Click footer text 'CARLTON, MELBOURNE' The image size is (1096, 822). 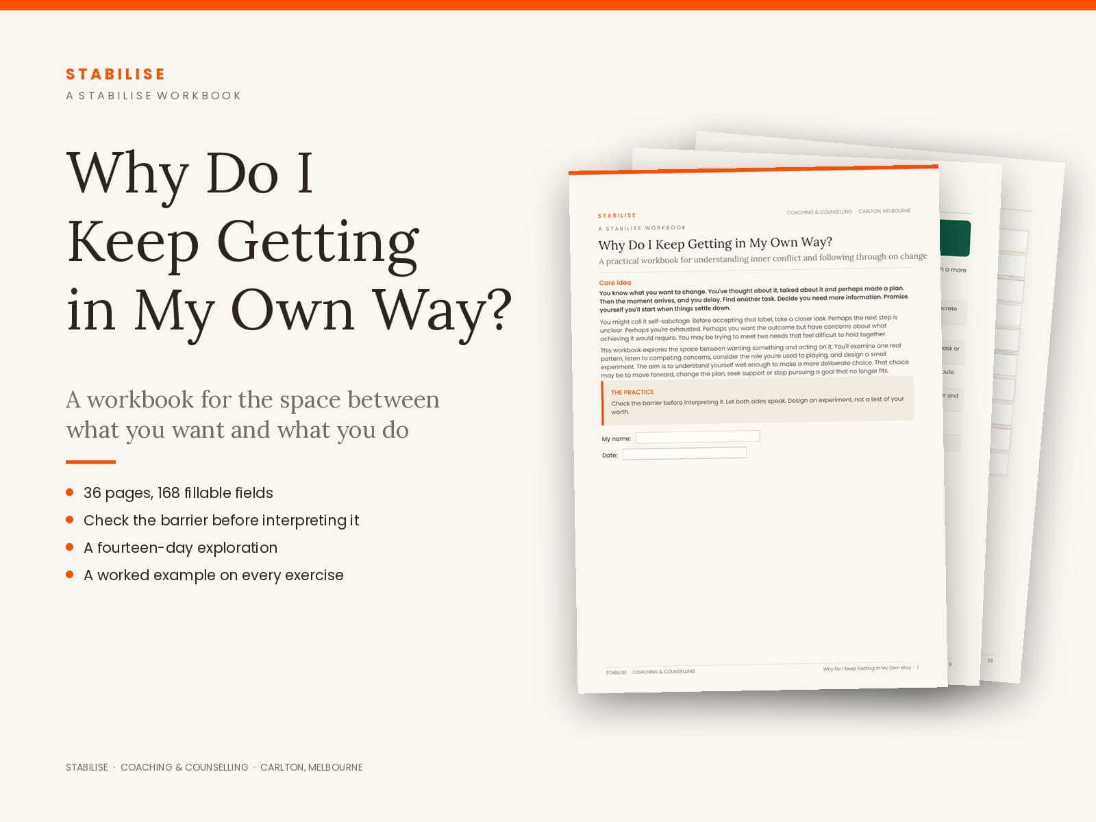click(312, 767)
